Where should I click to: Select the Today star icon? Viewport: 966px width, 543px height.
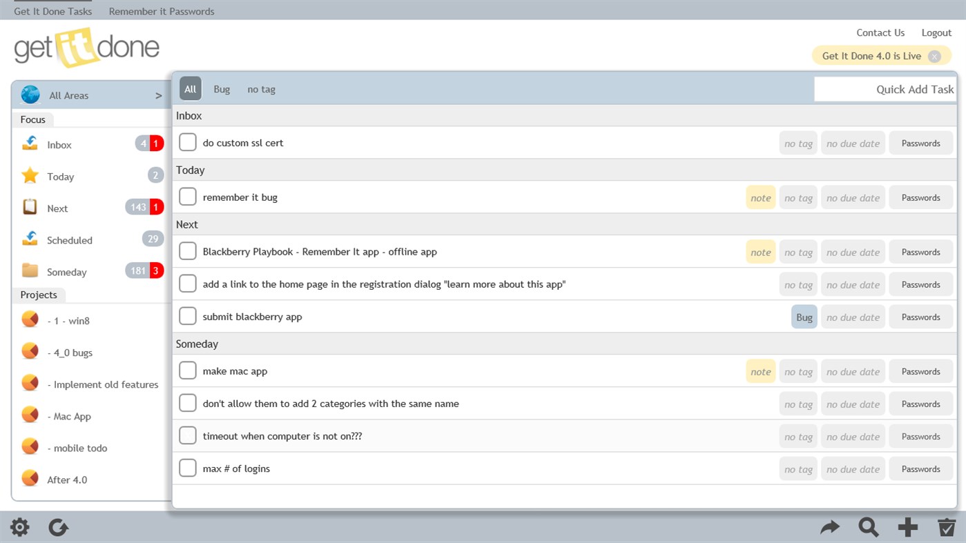[30, 176]
